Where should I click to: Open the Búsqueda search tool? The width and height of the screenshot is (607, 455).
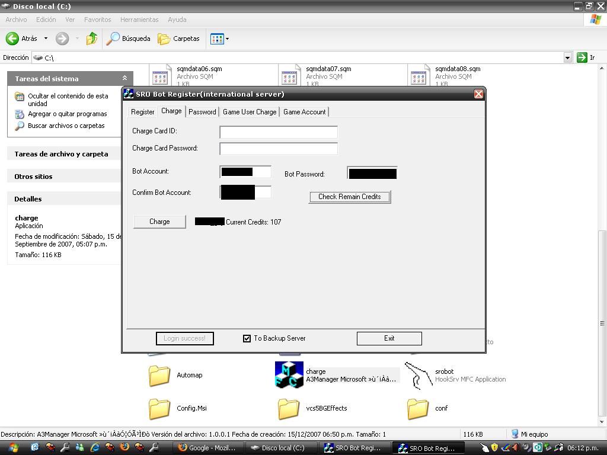point(129,39)
